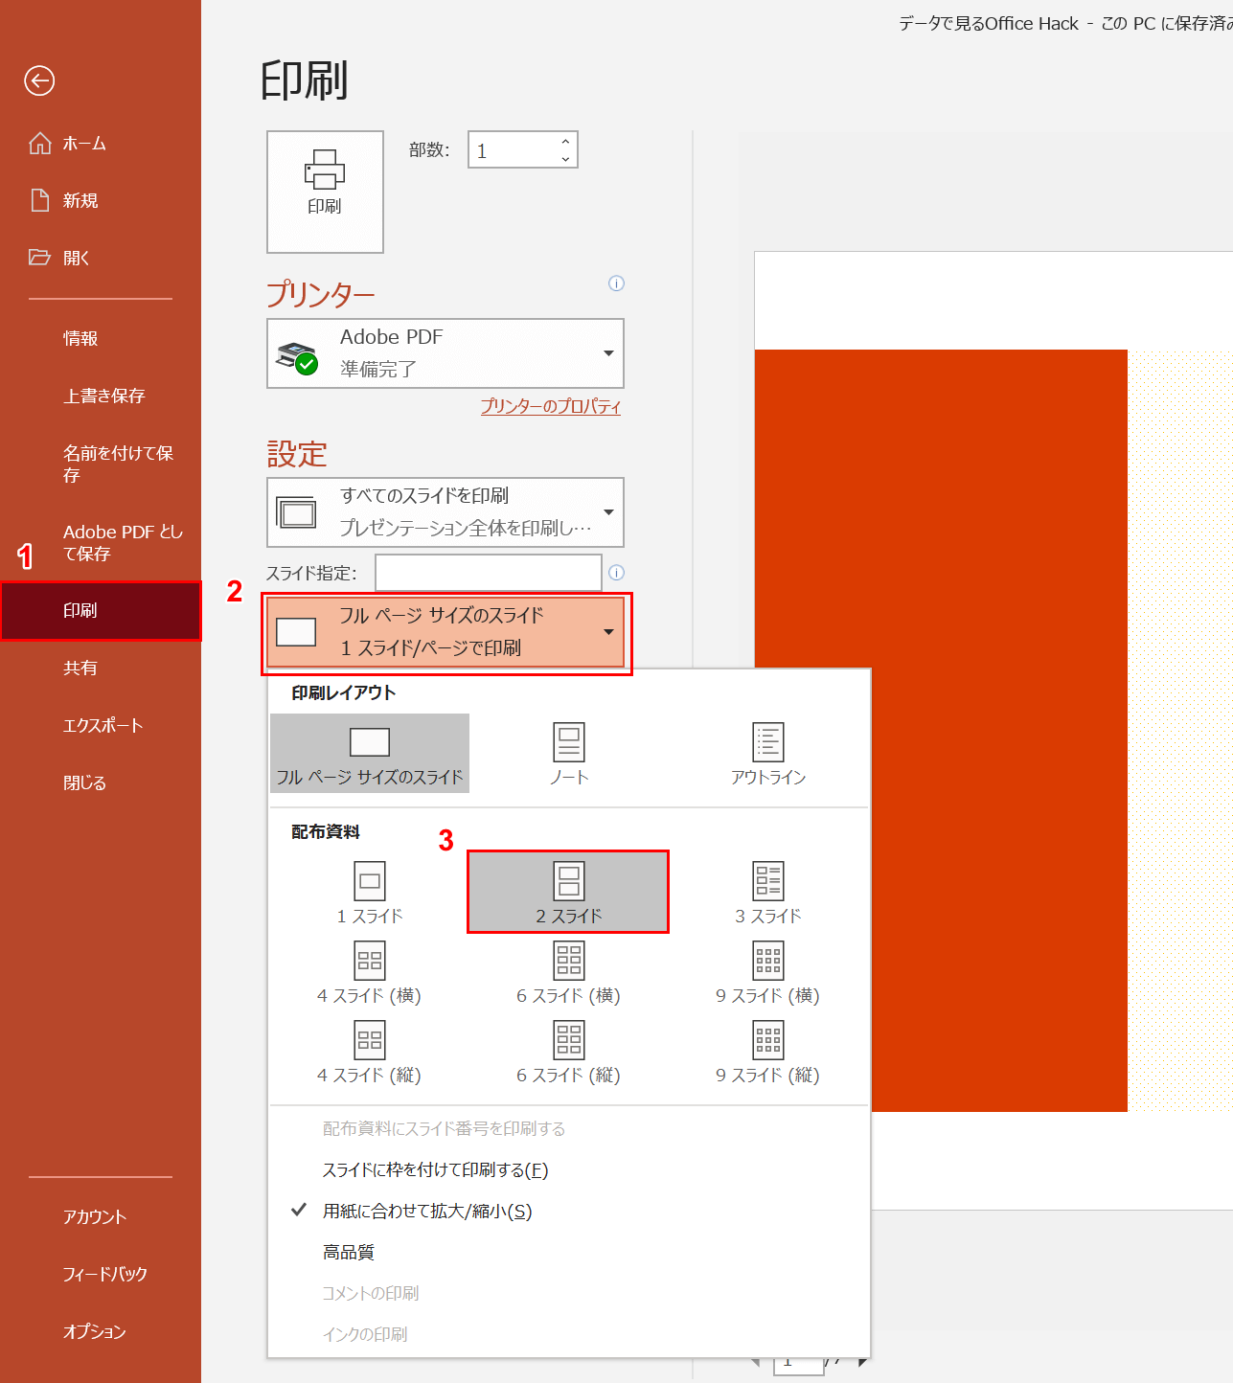Select the 1 スライド handout layout

tap(370, 893)
